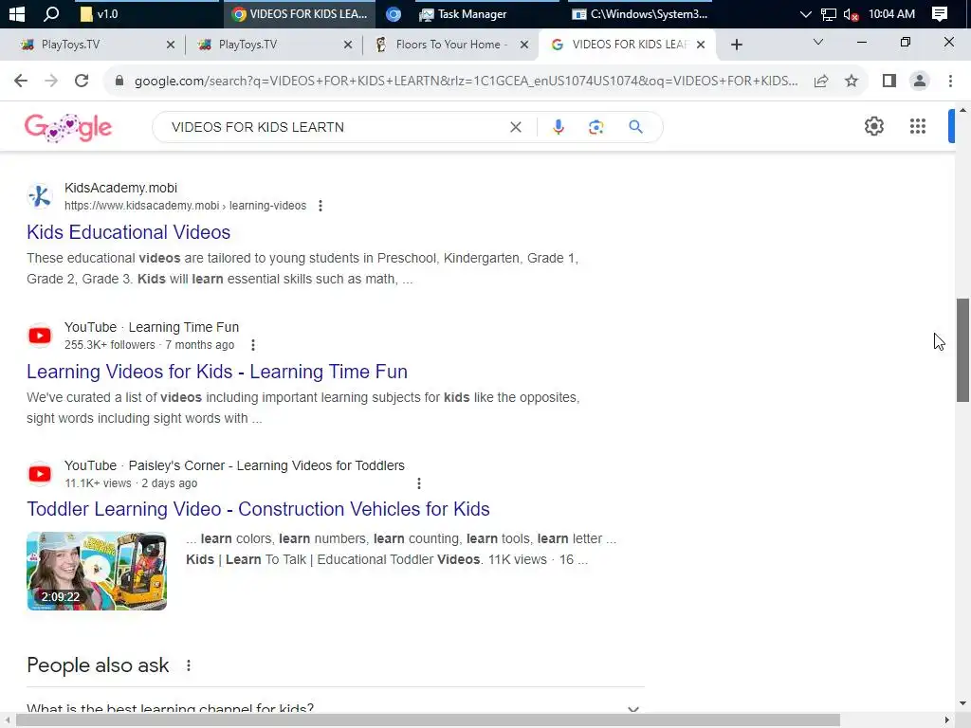Reload the current page

[82, 81]
